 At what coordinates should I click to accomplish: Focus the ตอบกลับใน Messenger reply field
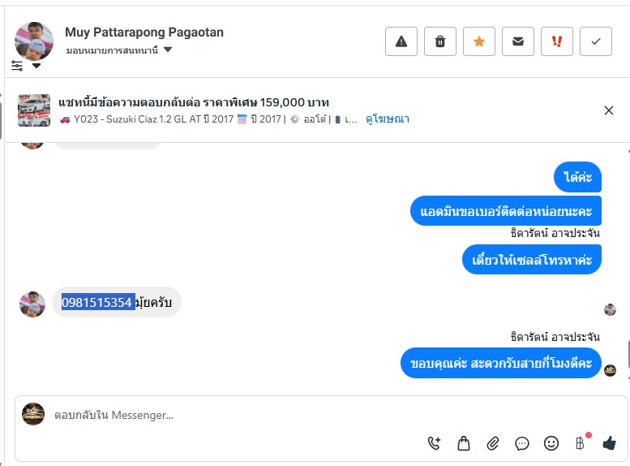click(x=243, y=415)
